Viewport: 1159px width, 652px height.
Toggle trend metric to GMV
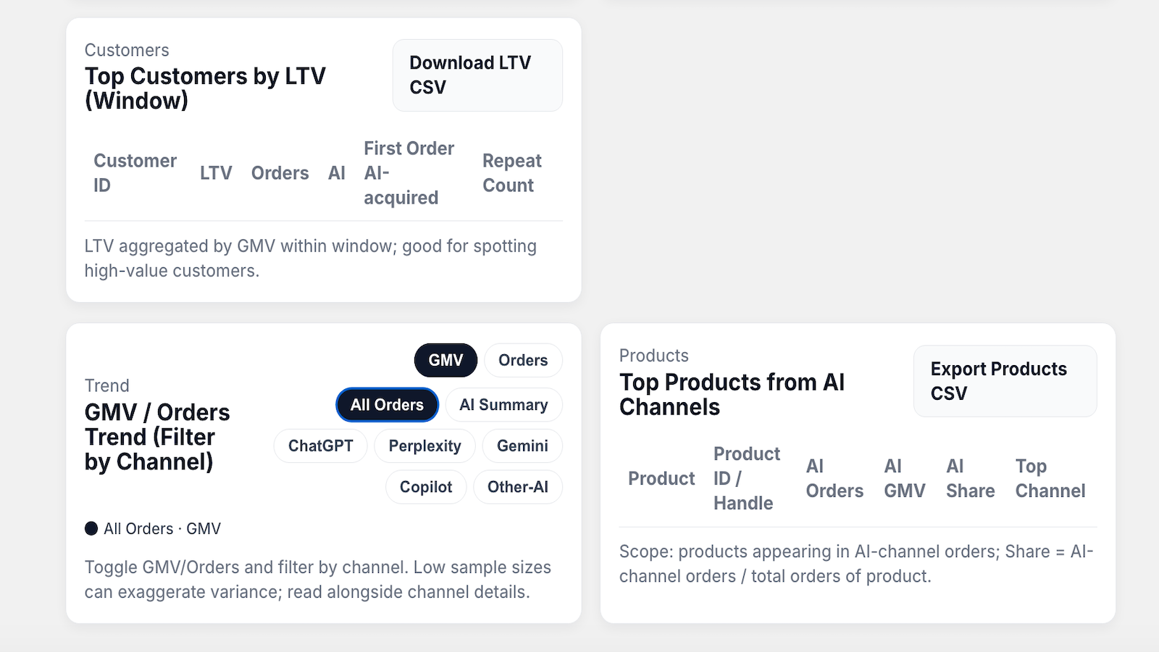pos(445,360)
